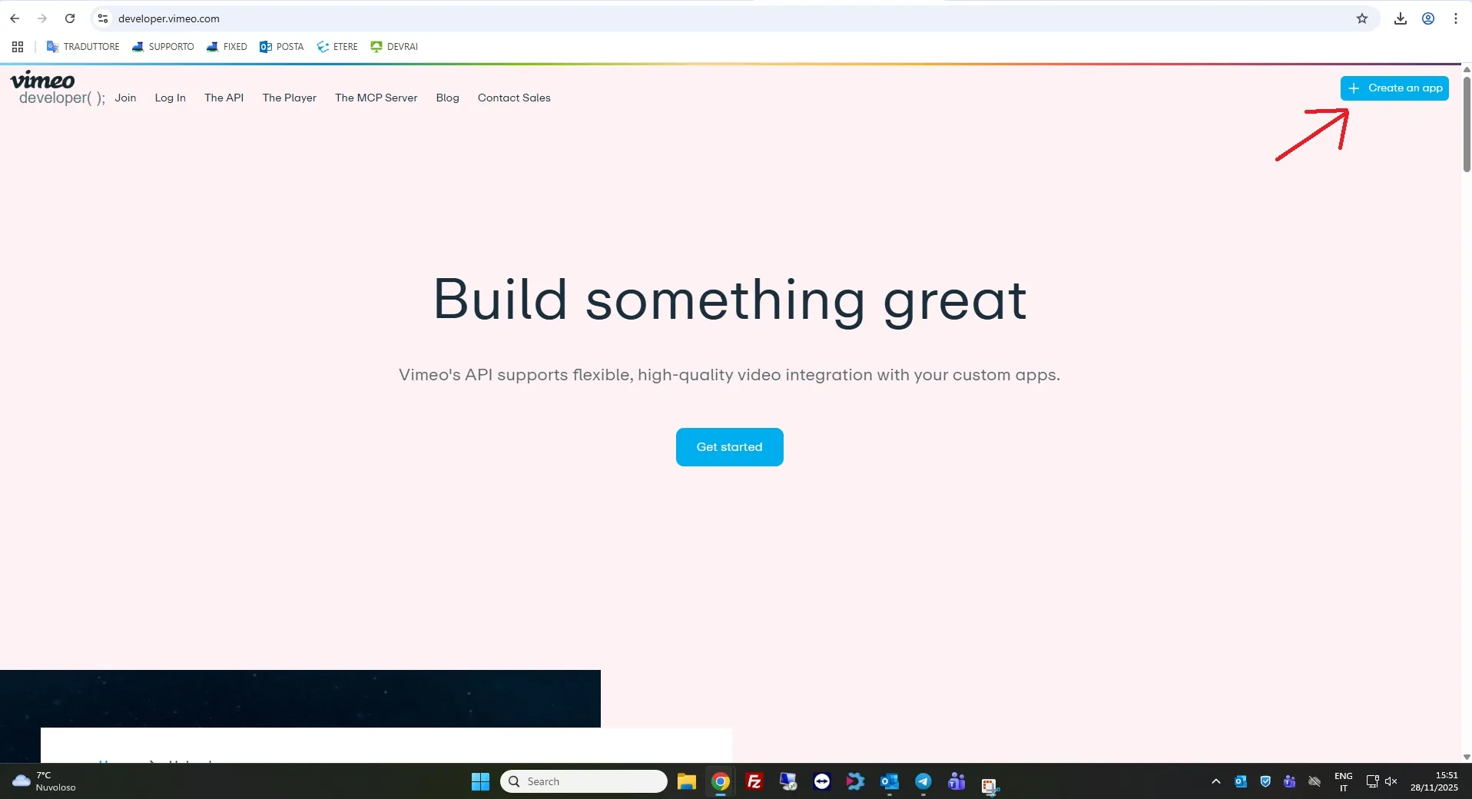Open the apps grid in bookmarks bar
Screen dimensions: 1472x799
tap(18, 47)
